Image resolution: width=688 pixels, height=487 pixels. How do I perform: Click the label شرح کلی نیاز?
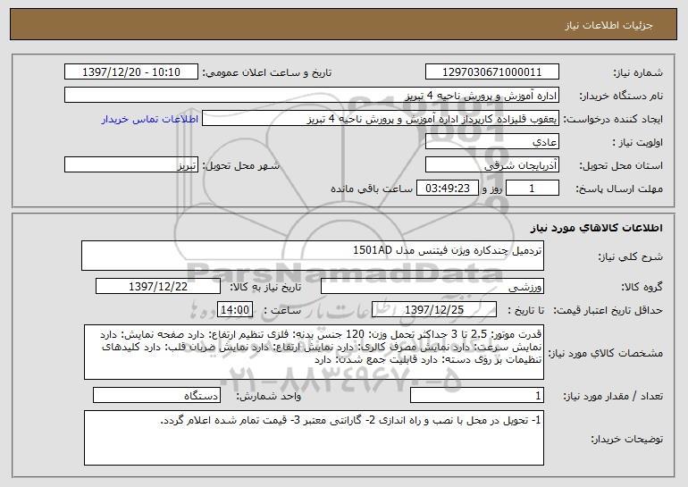(x=631, y=256)
